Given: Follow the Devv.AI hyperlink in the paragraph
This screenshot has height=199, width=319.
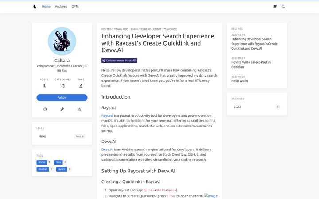Looking at the screenshot, I should 107,149.
